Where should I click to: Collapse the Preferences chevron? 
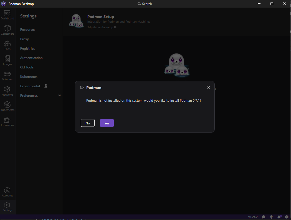pos(59,95)
